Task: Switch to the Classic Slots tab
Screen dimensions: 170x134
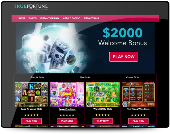Action: click(133, 77)
